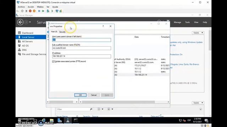Open DNS Manager taskbar icon

point(68,120)
